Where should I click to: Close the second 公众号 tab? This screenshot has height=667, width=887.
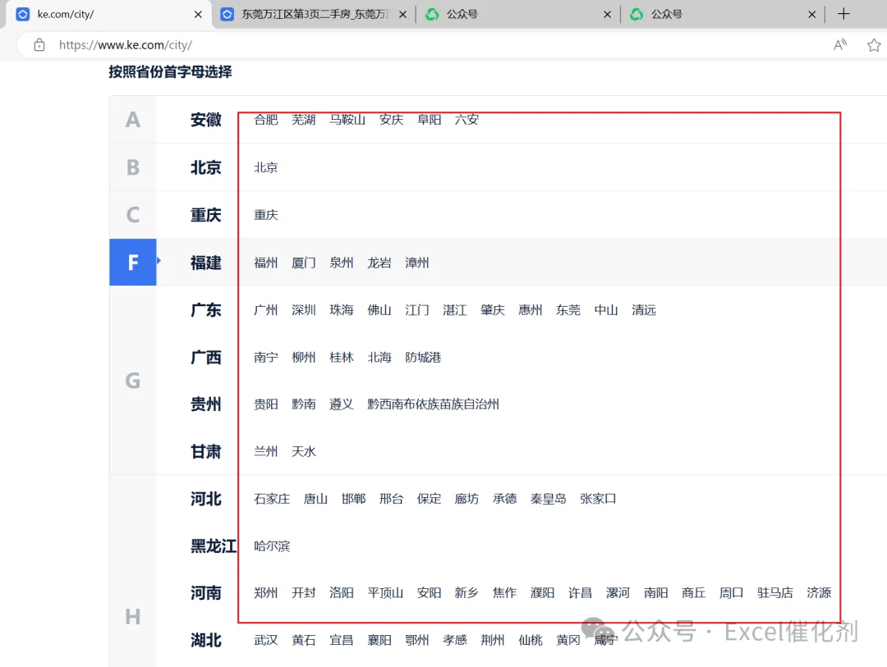coord(811,15)
